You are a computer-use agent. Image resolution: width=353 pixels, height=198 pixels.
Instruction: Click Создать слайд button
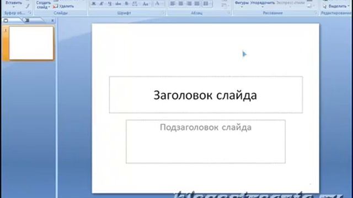point(43,5)
